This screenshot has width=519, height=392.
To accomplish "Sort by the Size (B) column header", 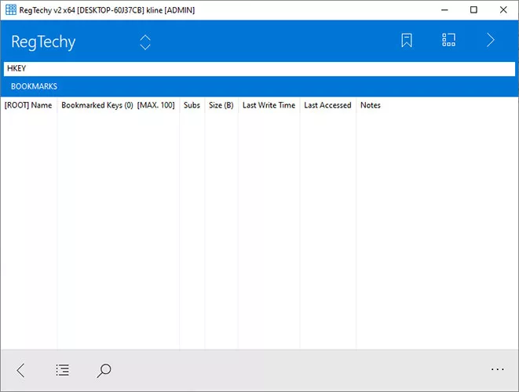I will tap(221, 105).
